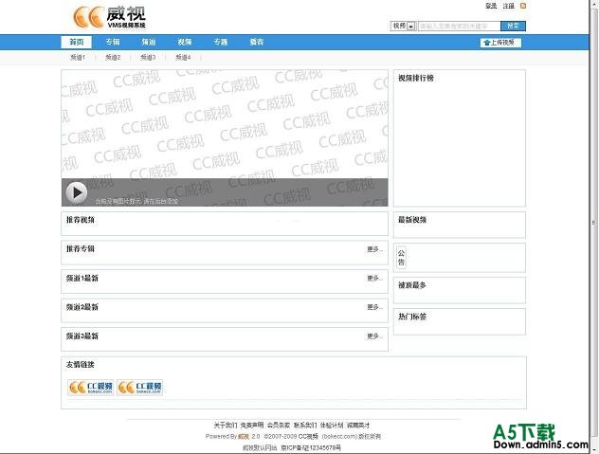Select the 视频 navigation tab
Screen dimensions: 599x454
pos(185,42)
